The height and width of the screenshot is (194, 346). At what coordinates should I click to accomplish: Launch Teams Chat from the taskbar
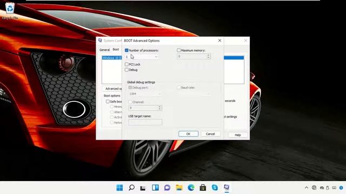click(167, 188)
